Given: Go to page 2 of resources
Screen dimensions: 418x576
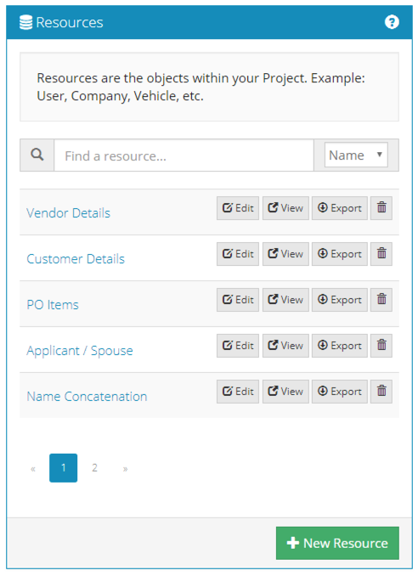Looking at the screenshot, I should pos(94,467).
